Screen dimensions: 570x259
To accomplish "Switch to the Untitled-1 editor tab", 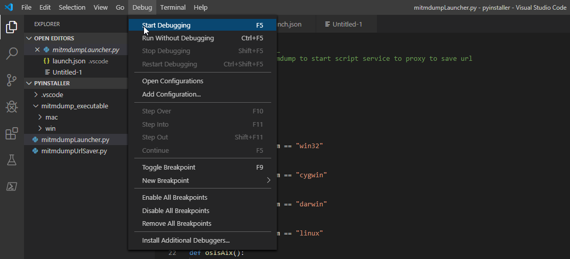I will [347, 24].
